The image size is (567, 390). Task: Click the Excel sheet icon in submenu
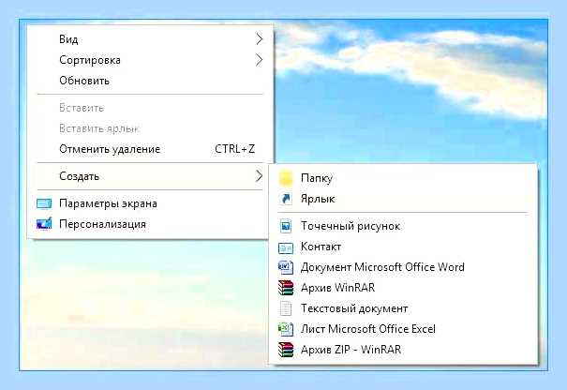(286, 329)
